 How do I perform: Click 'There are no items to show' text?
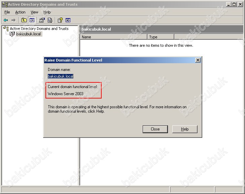pos(161,45)
